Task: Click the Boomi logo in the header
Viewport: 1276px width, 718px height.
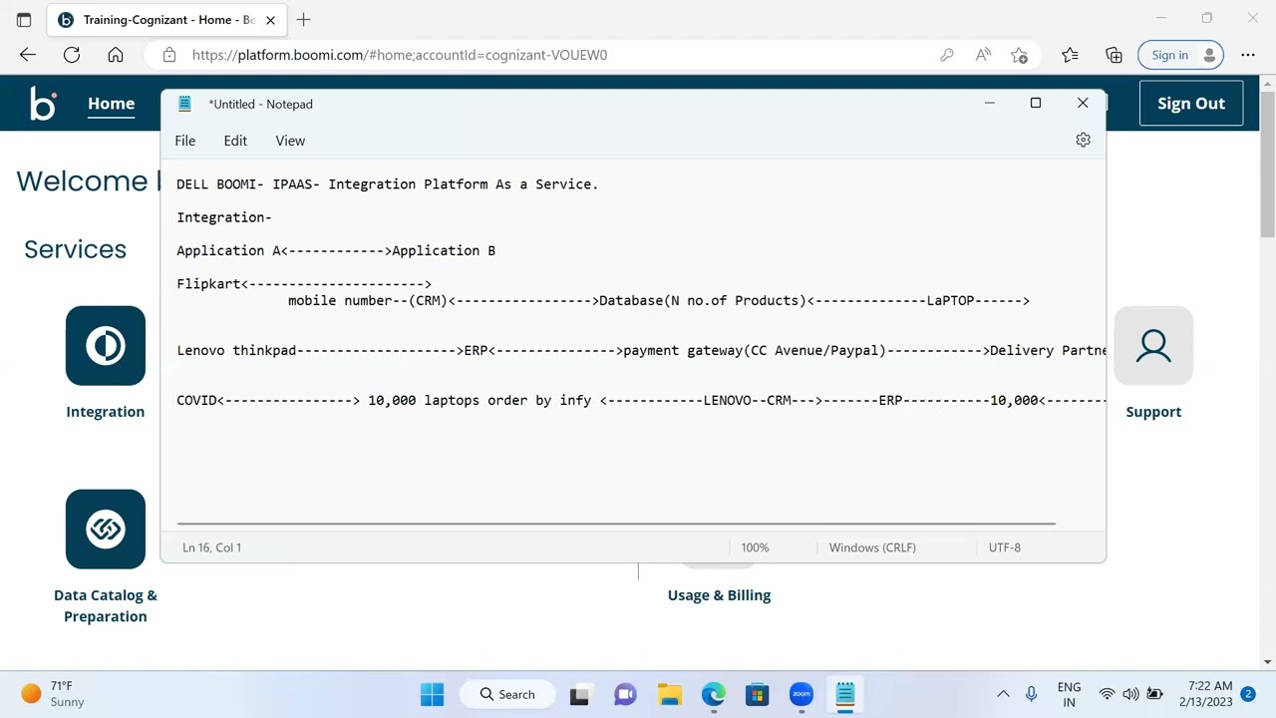Action: [43, 104]
